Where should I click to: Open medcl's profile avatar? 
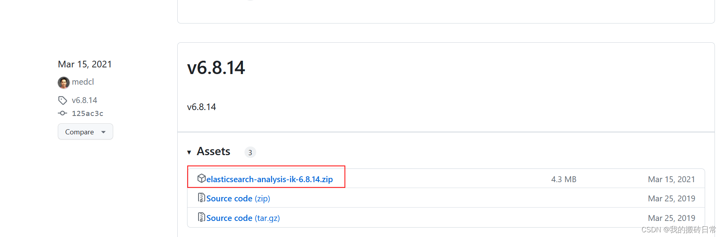click(x=64, y=82)
